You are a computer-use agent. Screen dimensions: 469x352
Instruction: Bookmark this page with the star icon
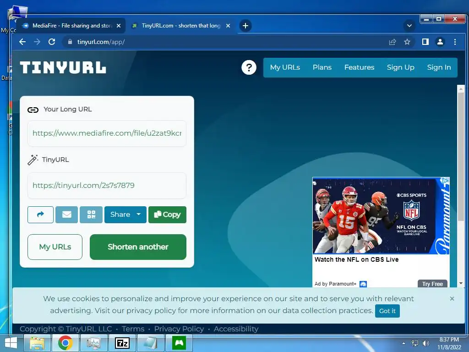407,42
